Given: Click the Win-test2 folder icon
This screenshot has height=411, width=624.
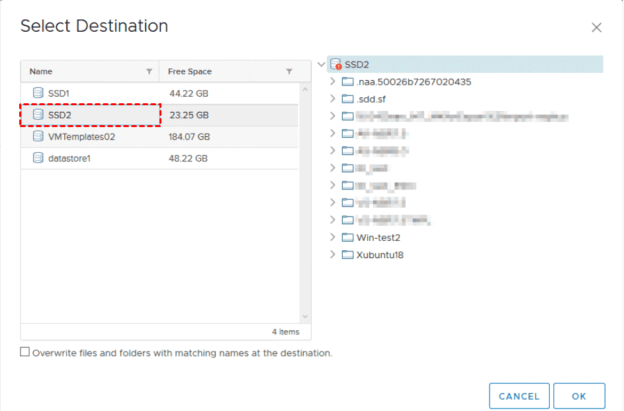Looking at the screenshot, I should point(347,237).
